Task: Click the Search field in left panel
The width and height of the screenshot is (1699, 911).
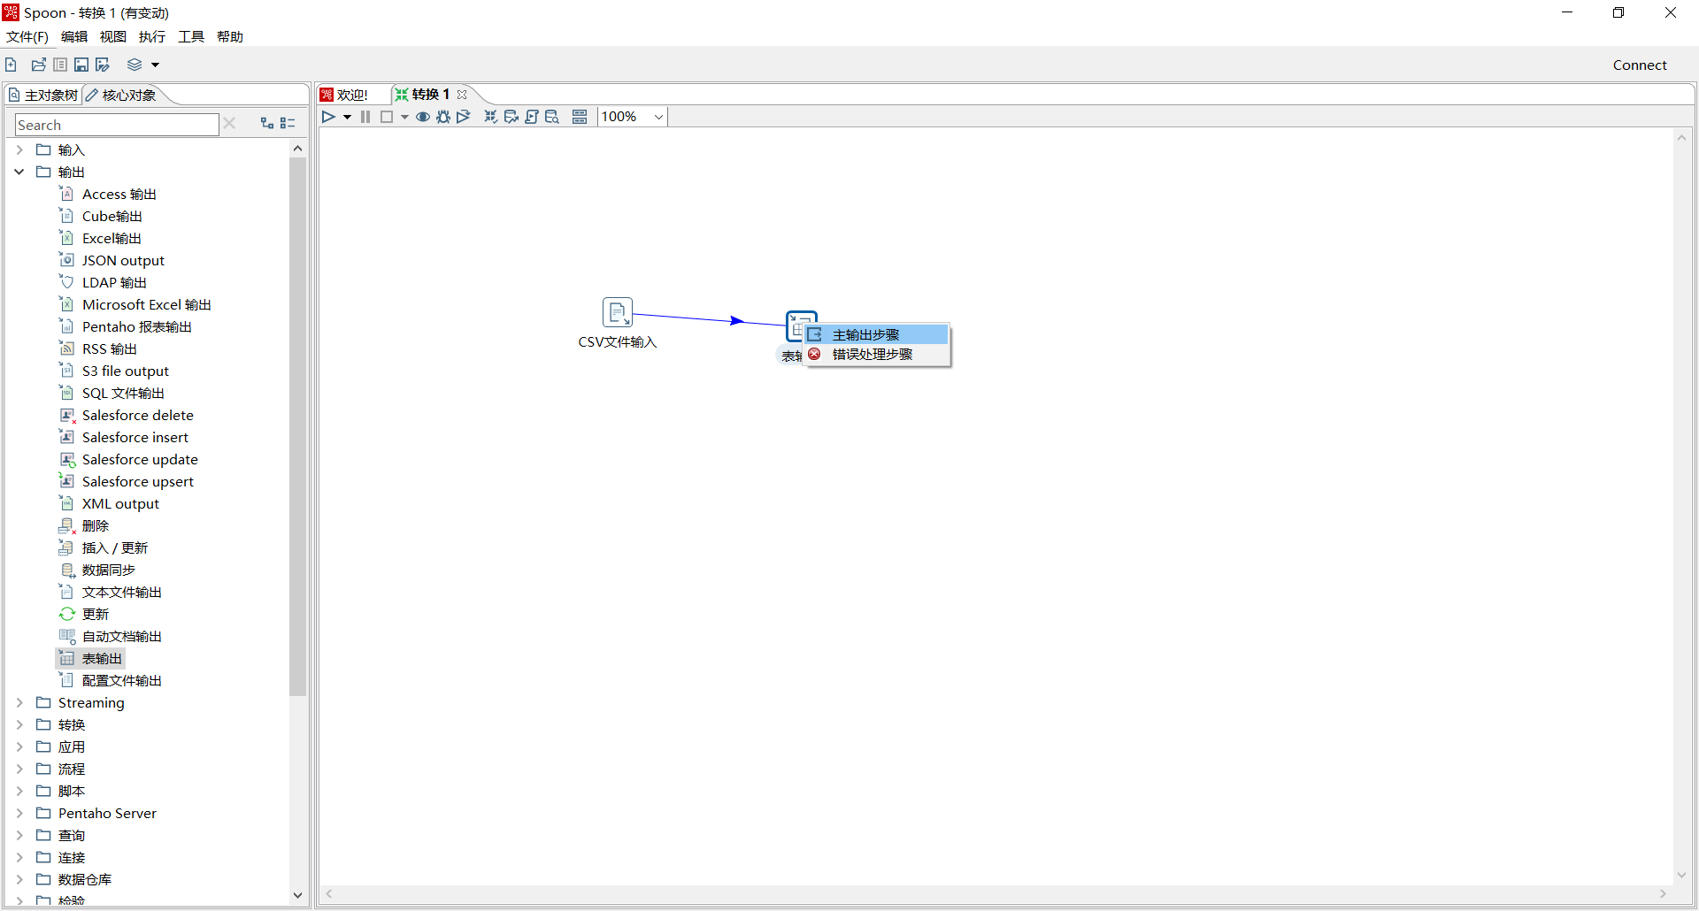Action: tap(116, 125)
